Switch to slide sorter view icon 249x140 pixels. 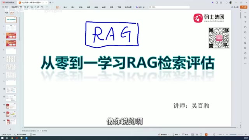click(197, 135)
